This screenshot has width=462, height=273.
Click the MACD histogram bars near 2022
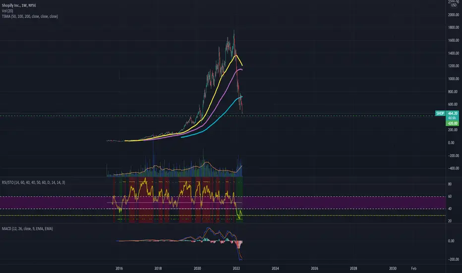(x=239, y=244)
